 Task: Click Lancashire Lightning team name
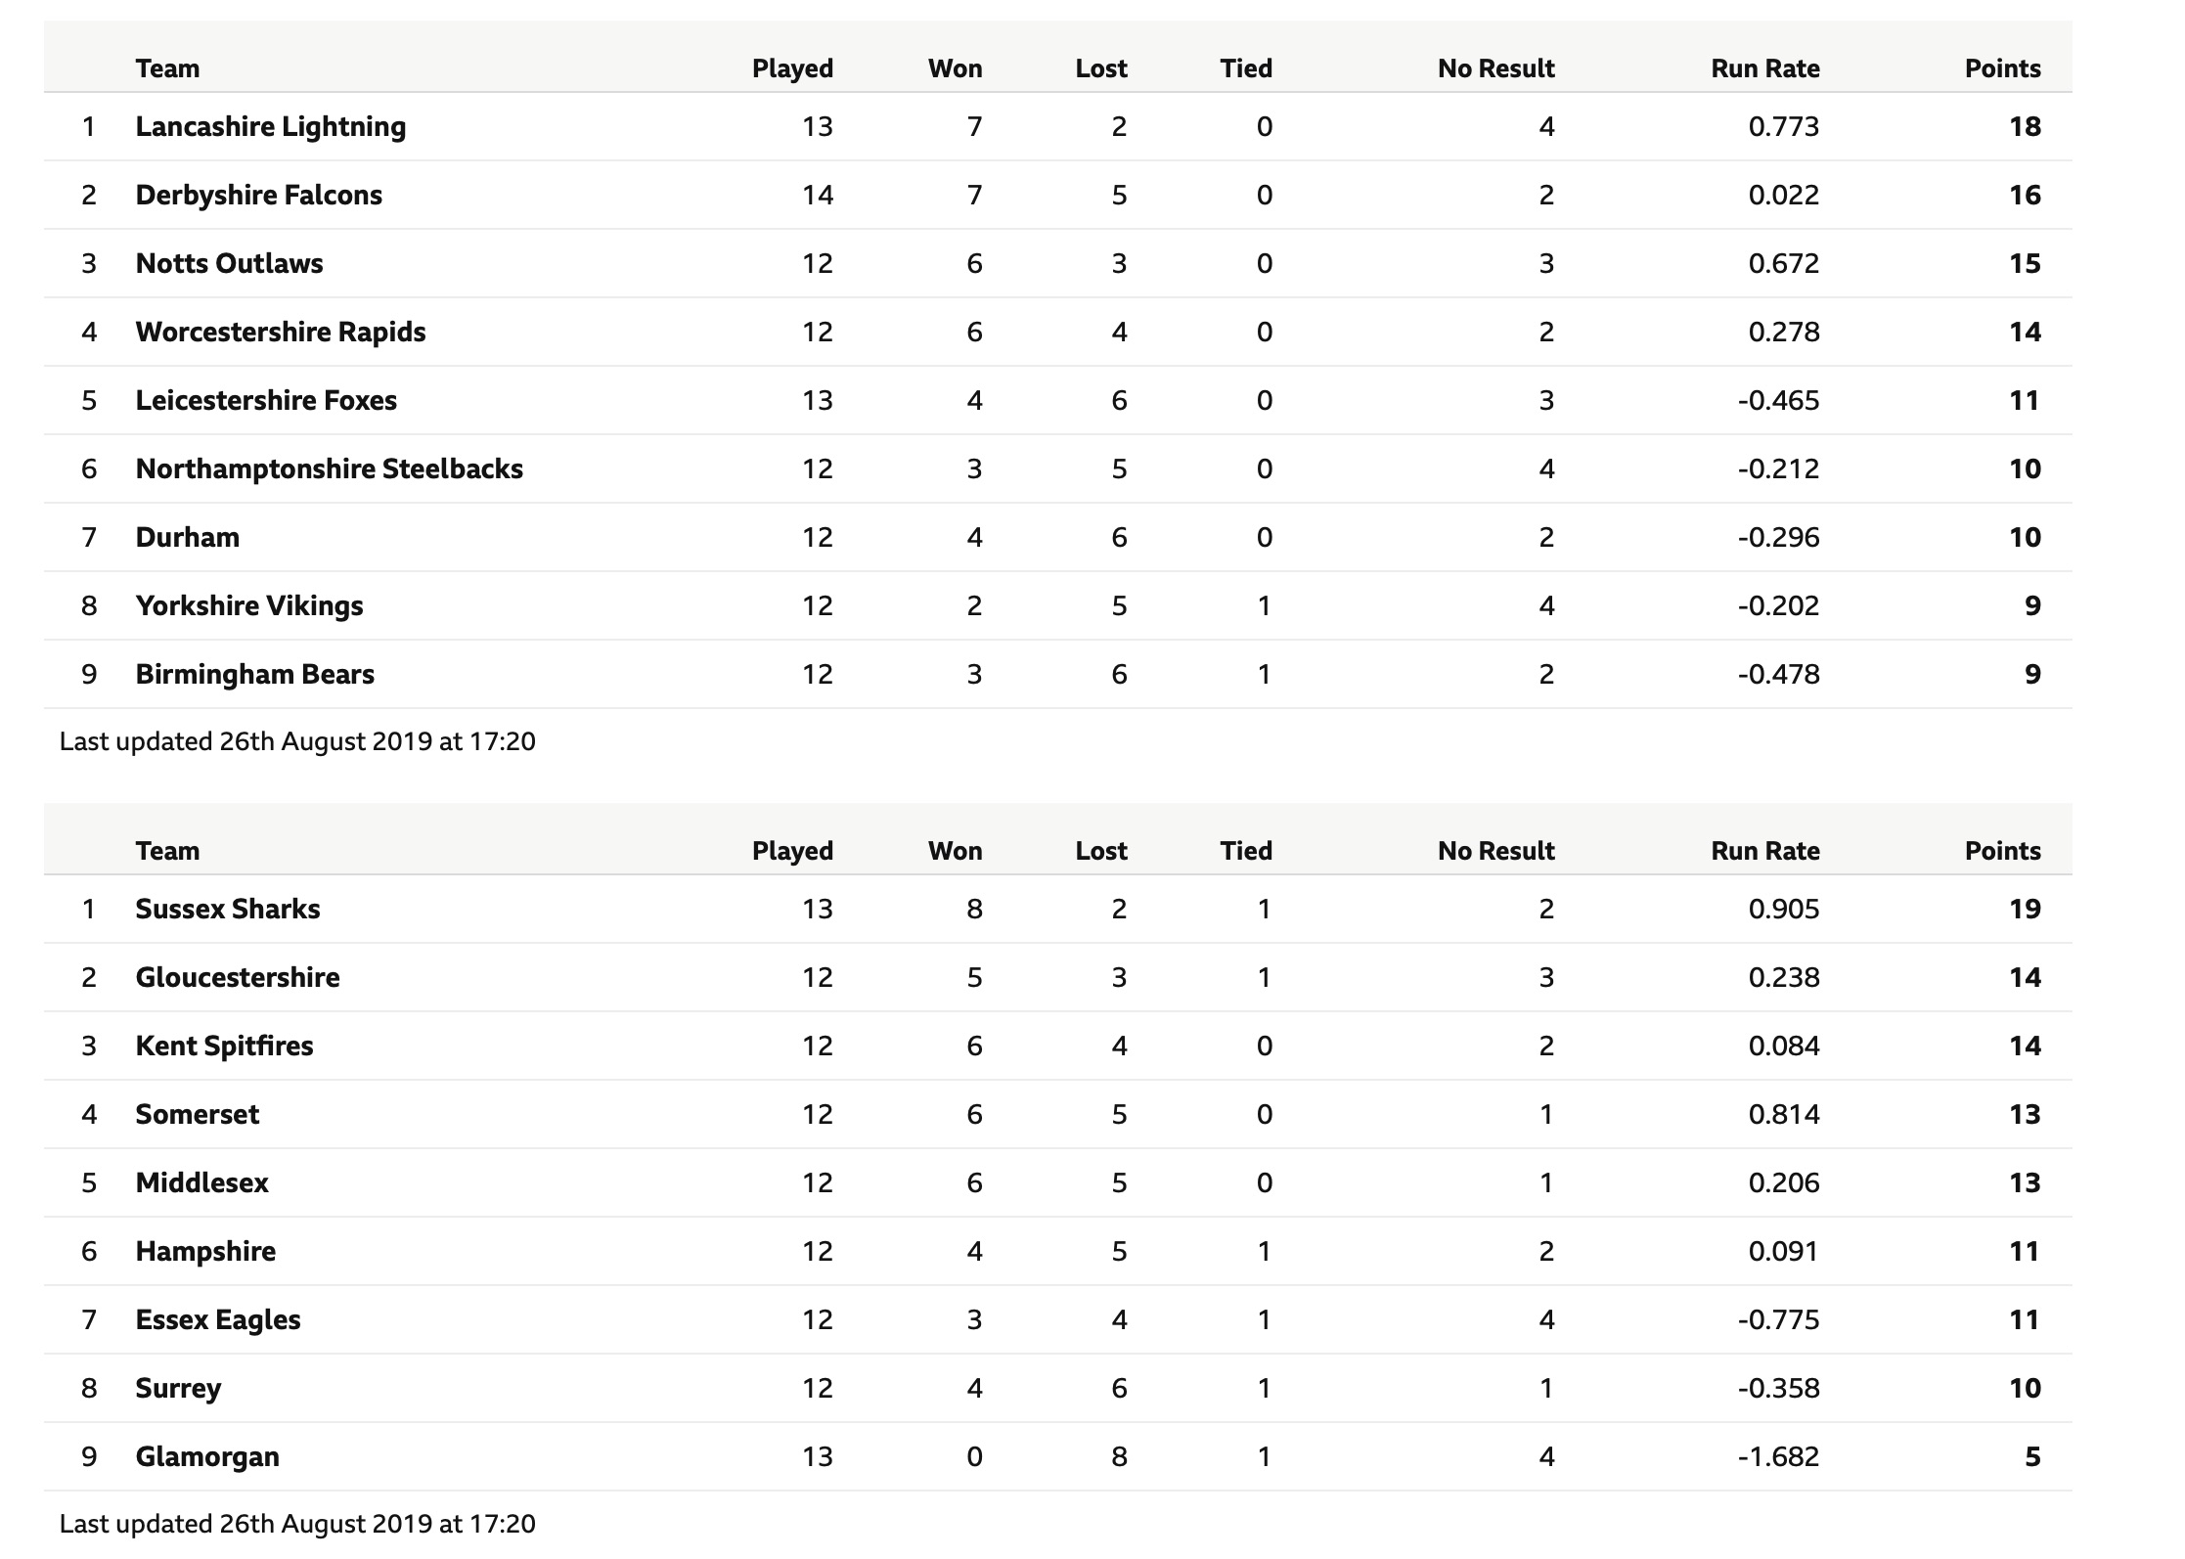coord(271,127)
